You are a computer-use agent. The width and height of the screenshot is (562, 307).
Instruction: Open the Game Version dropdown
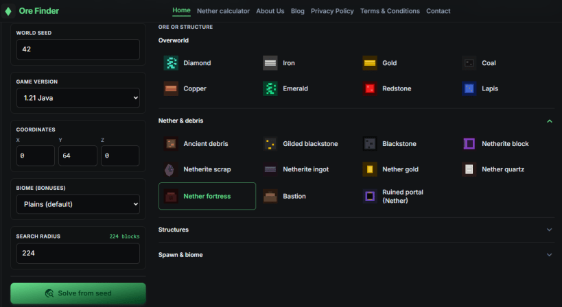pos(78,98)
